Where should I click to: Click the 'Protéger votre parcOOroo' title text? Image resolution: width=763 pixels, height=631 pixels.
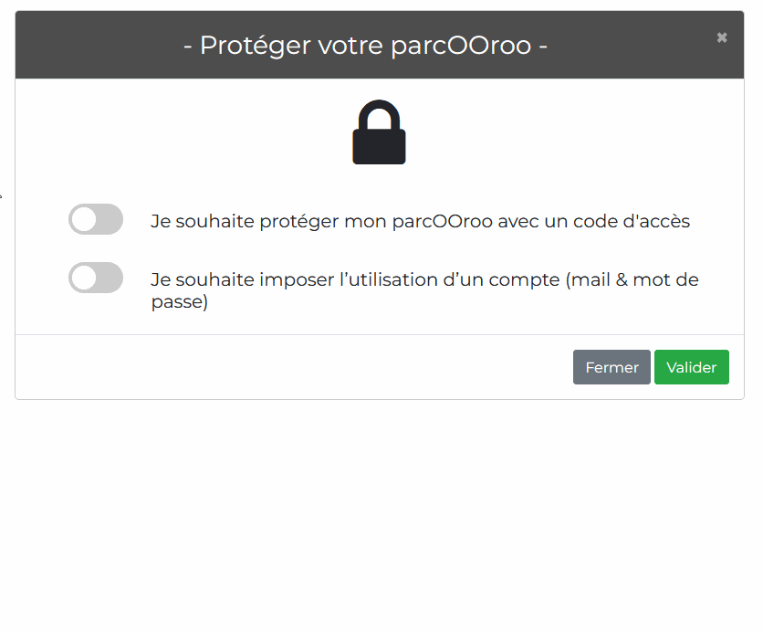pos(365,46)
